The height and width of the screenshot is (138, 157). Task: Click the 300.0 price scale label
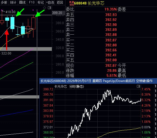point(60,56)
